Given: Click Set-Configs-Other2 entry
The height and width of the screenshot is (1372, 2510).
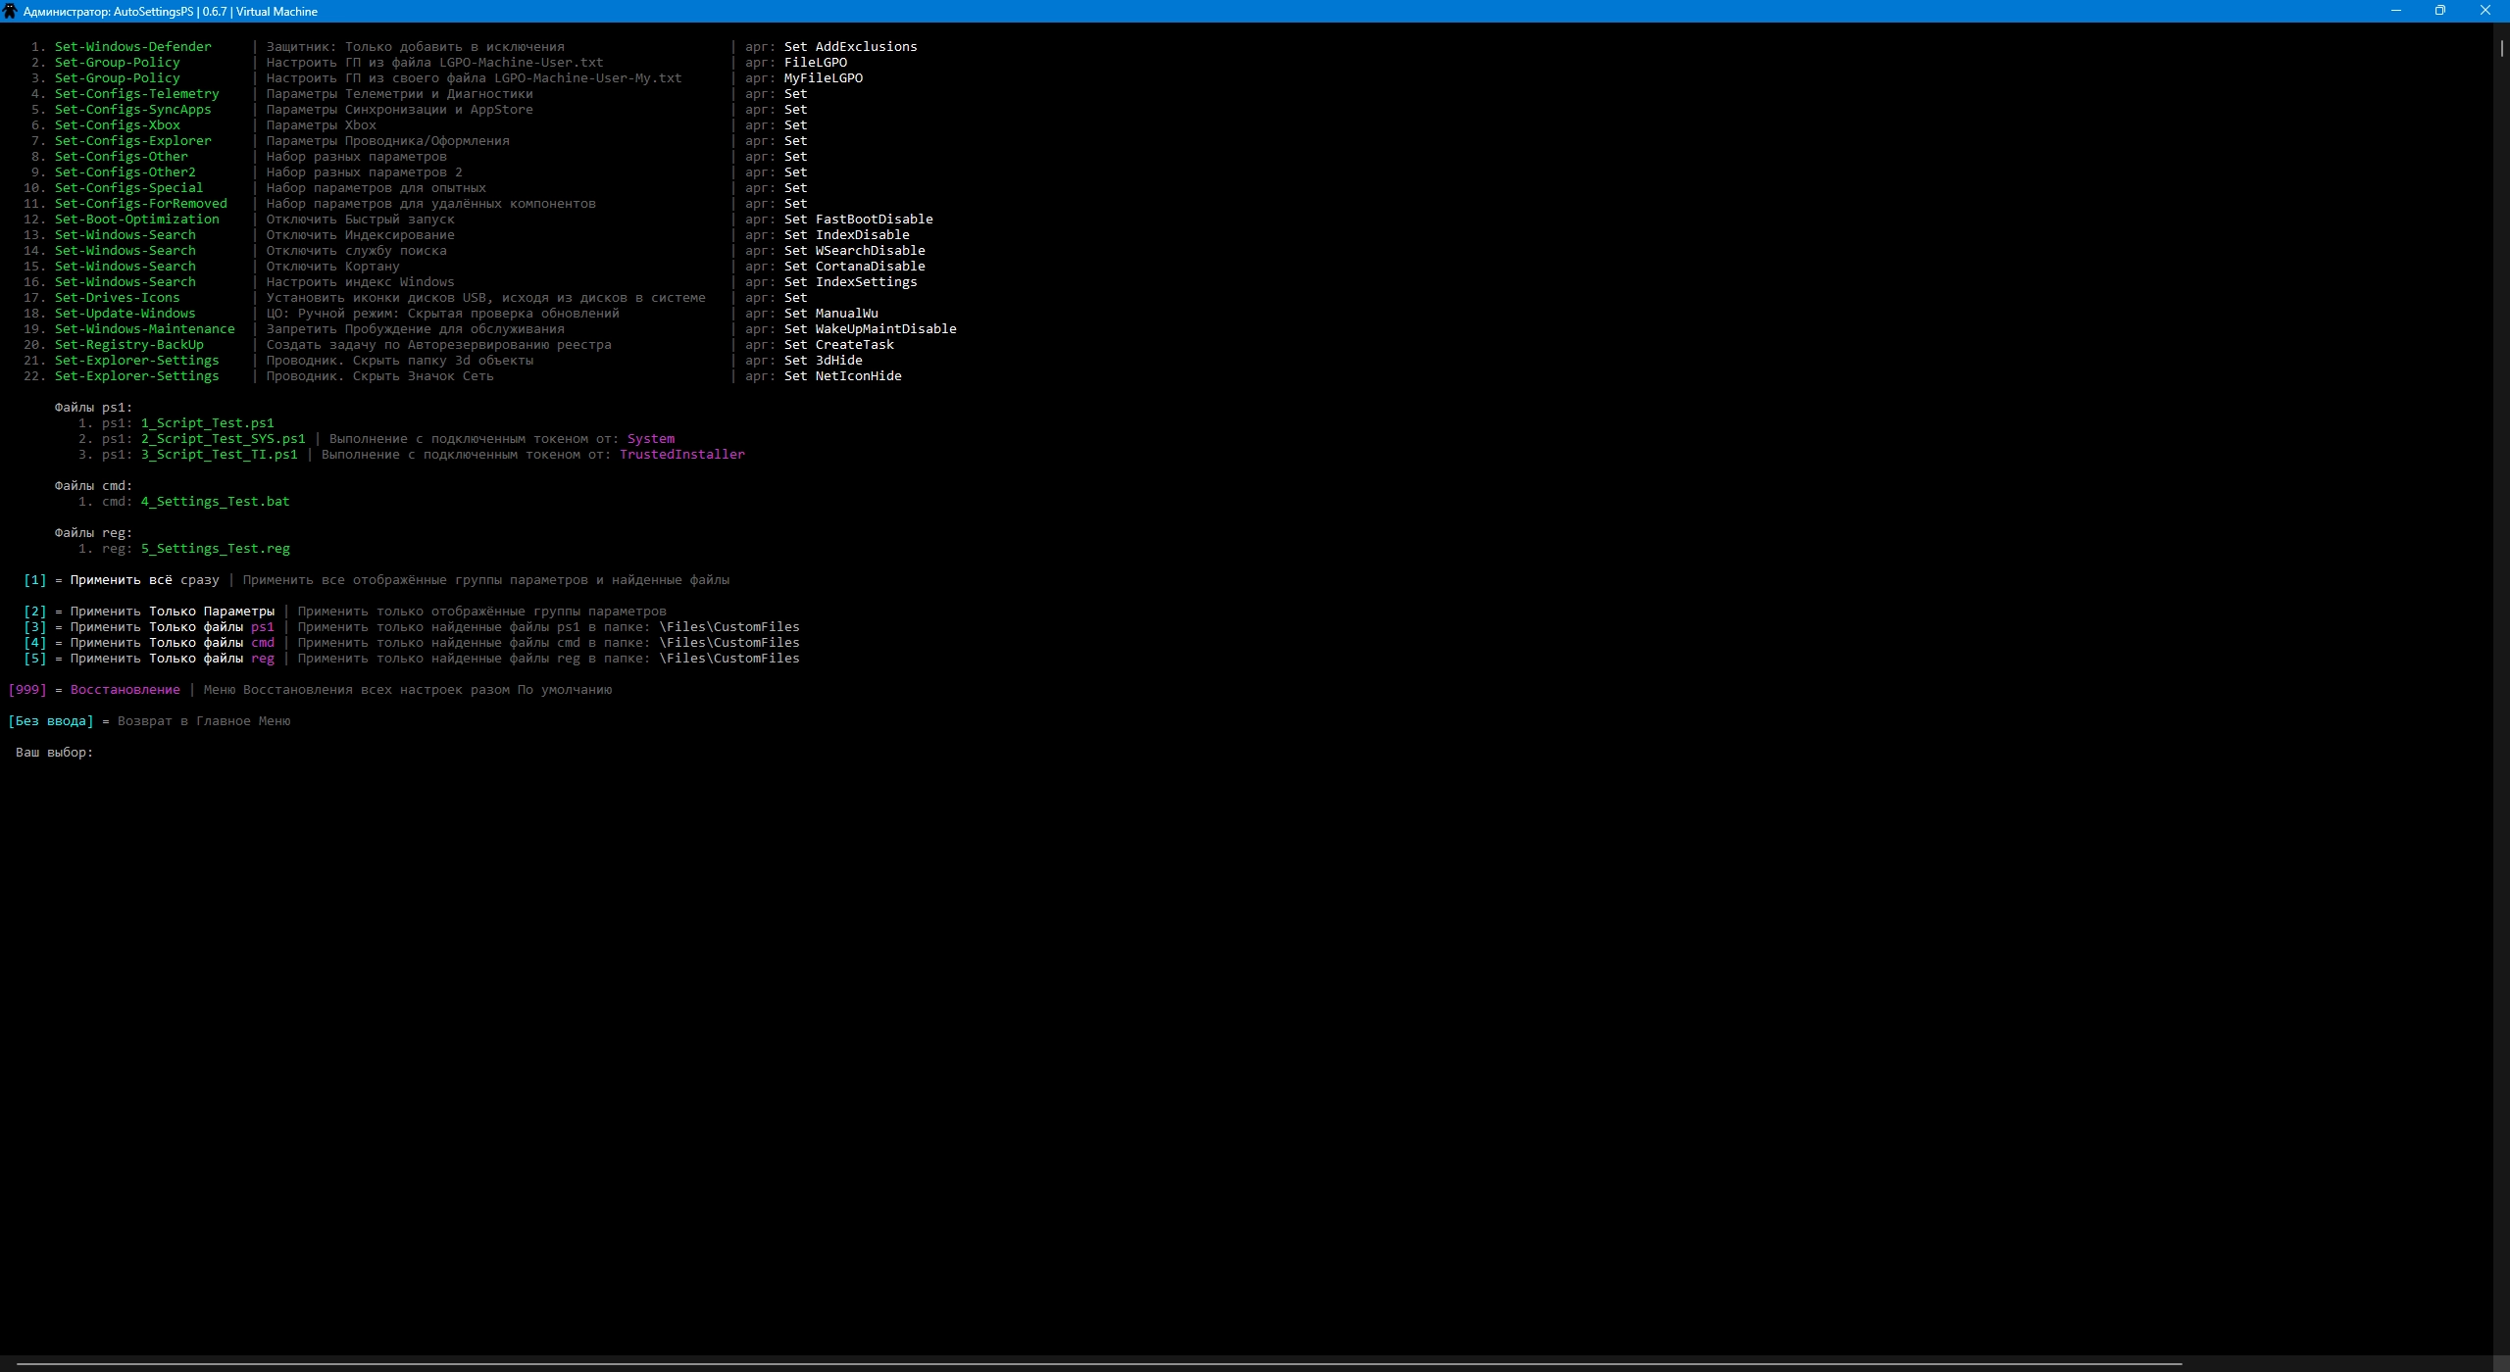Looking at the screenshot, I should [x=125, y=172].
